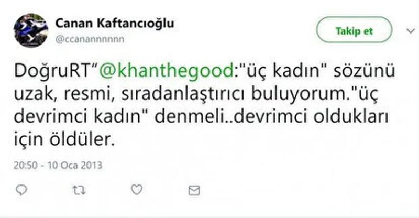Show more actions via the down arrow
This screenshot has width=419, height=218.
(x=410, y=31)
